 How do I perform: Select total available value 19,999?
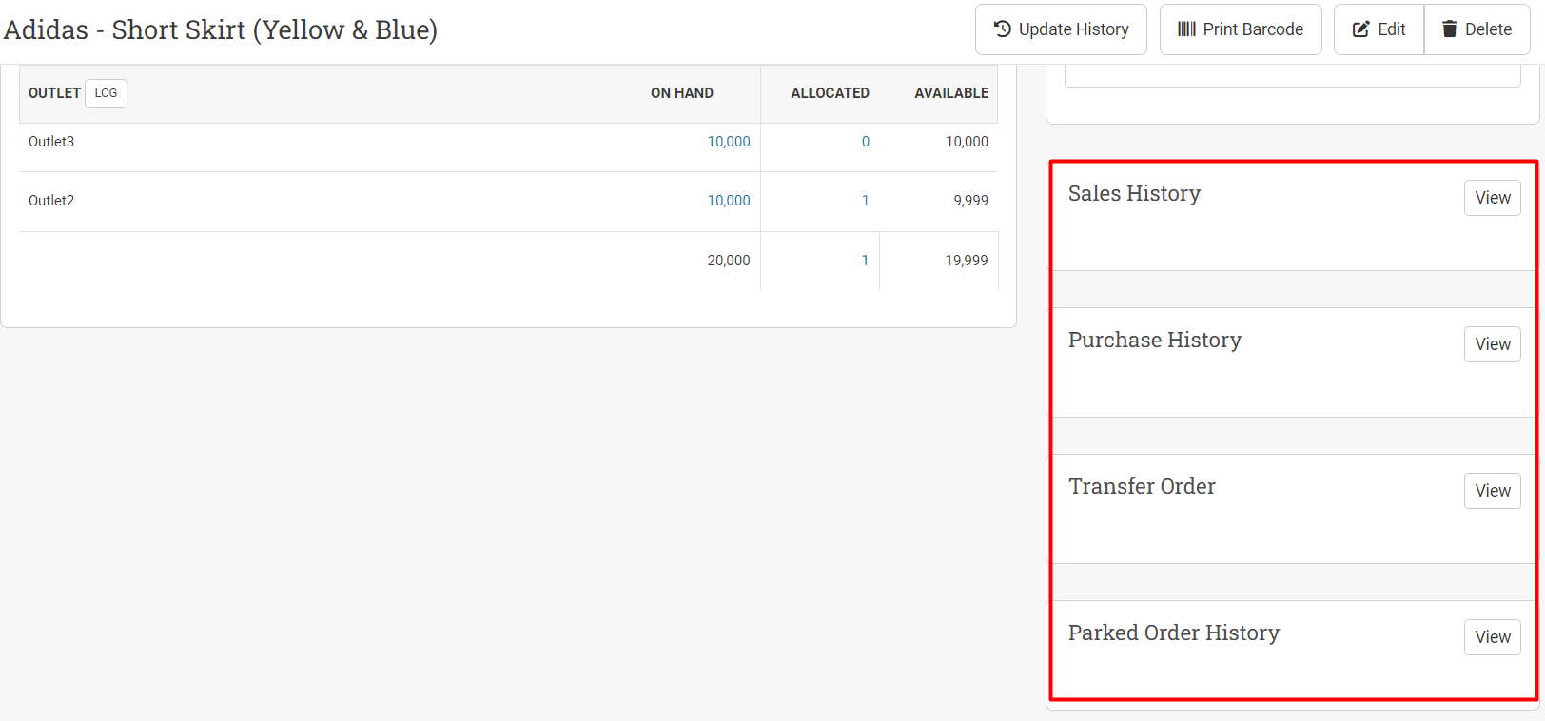(x=967, y=261)
